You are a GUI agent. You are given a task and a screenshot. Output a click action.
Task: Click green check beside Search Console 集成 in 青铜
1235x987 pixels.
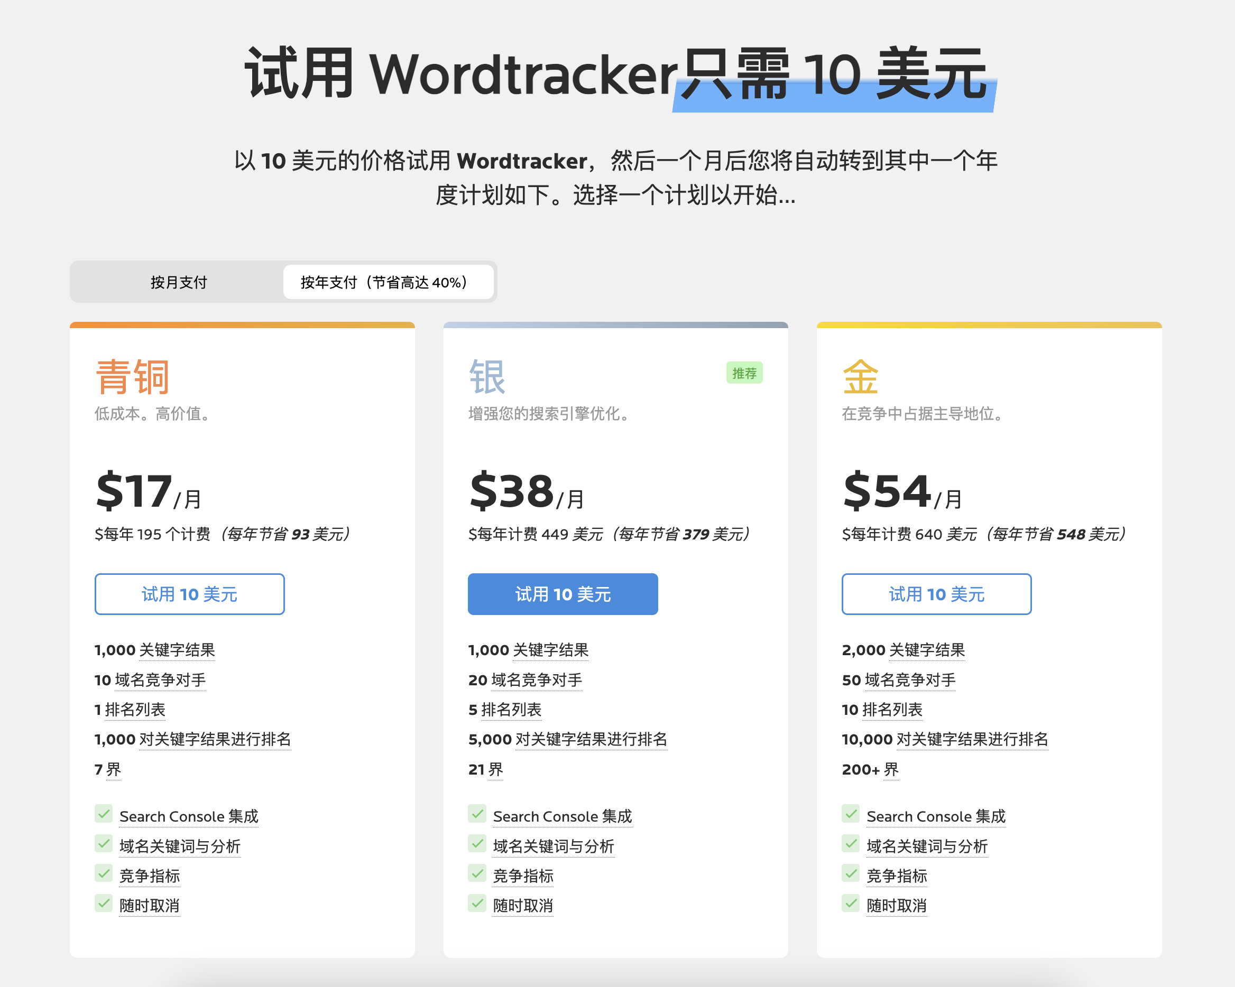104,814
